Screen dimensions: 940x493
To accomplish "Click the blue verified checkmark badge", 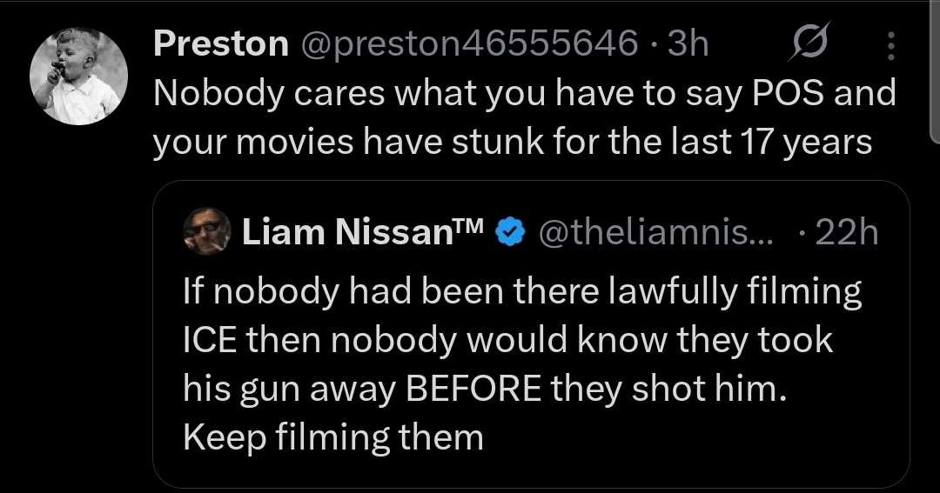I will coord(507,232).
